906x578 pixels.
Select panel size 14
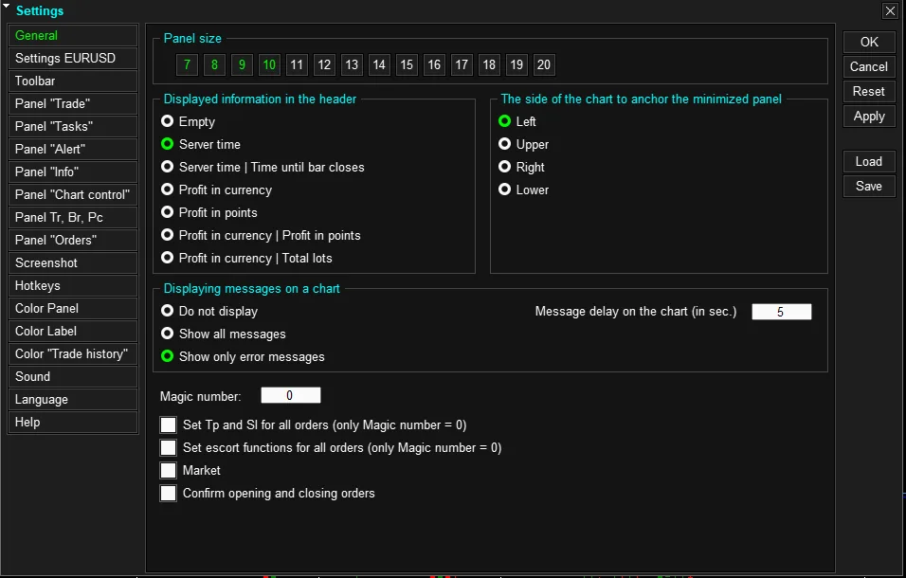[379, 65]
